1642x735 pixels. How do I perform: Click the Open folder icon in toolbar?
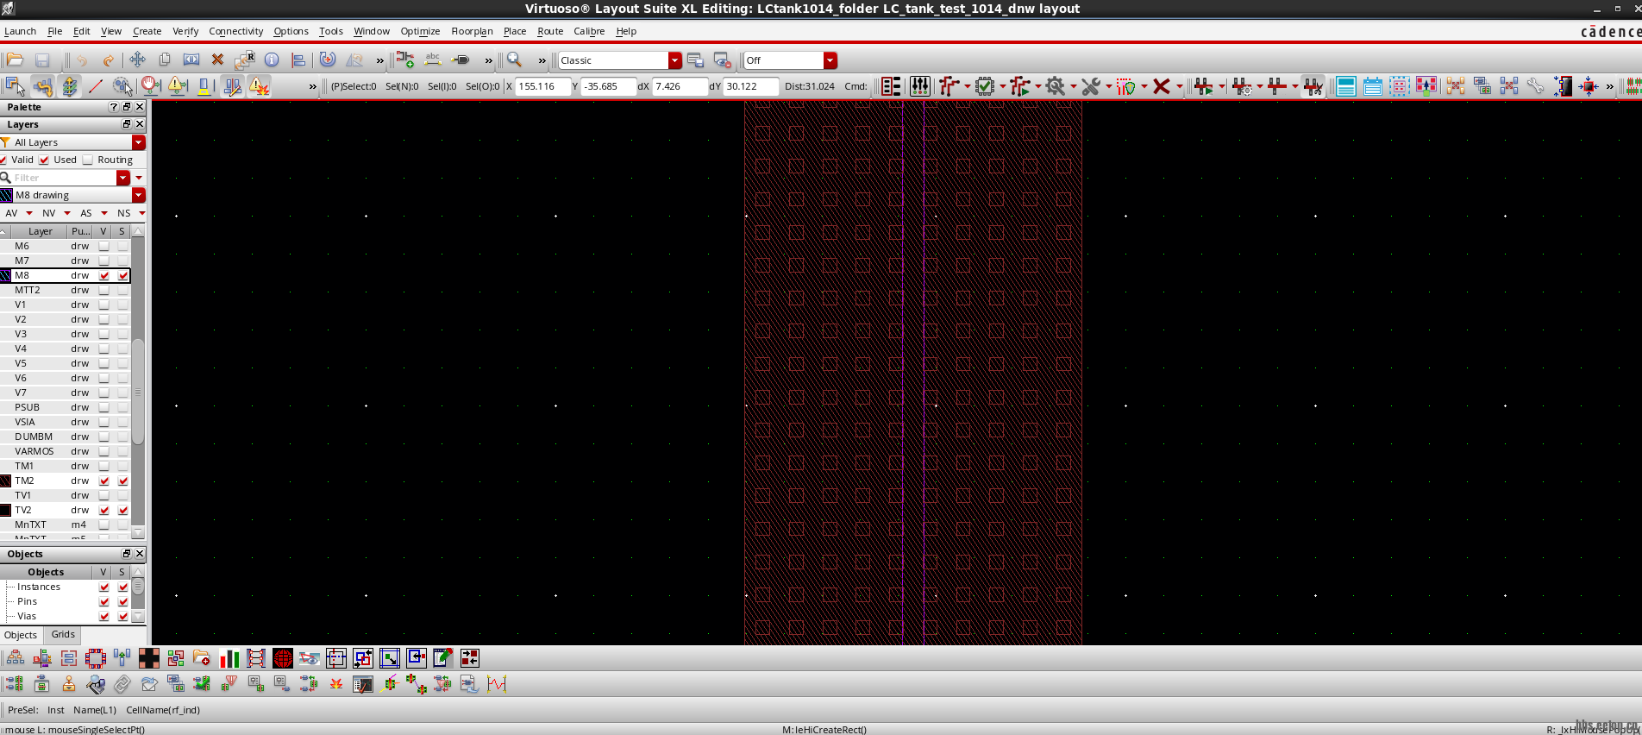(15, 60)
